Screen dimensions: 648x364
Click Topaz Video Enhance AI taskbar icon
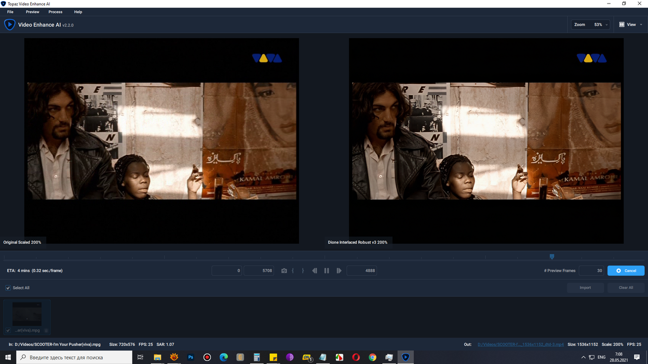click(406, 357)
